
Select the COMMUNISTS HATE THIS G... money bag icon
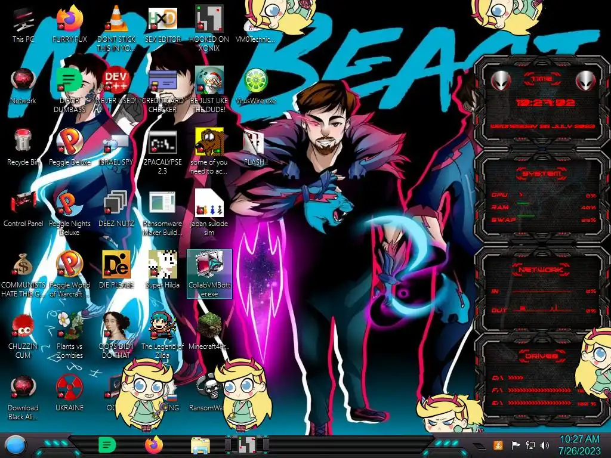coord(23,274)
